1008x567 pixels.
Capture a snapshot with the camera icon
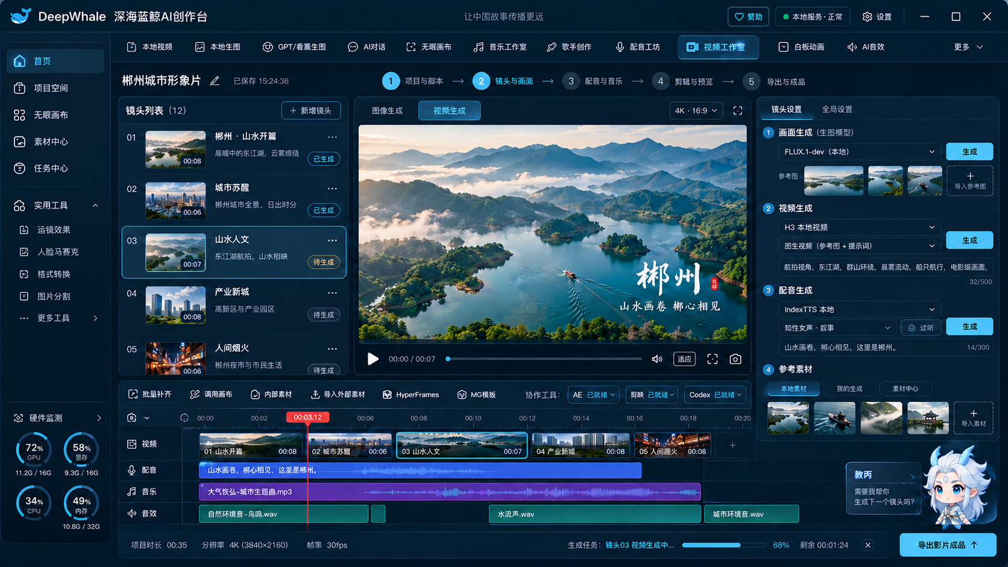[736, 359]
